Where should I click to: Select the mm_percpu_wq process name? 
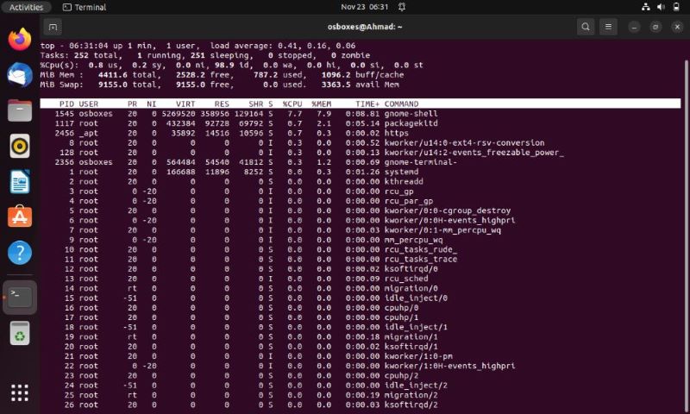[x=413, y=240]
